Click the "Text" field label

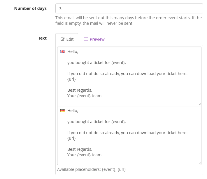(42, 38)
